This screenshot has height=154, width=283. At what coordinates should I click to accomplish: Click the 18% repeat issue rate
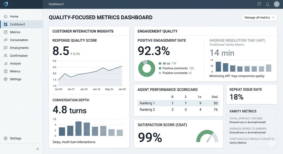(237, 97)
